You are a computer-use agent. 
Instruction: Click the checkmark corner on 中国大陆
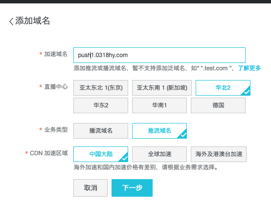pos(124,158)
